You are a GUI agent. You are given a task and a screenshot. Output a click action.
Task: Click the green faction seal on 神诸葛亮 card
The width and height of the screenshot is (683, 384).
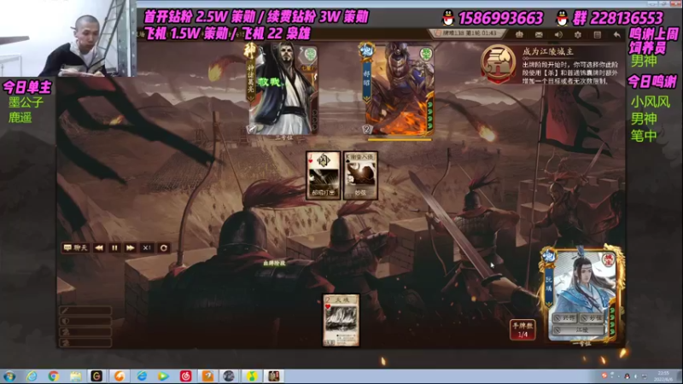tap(310, 55)
